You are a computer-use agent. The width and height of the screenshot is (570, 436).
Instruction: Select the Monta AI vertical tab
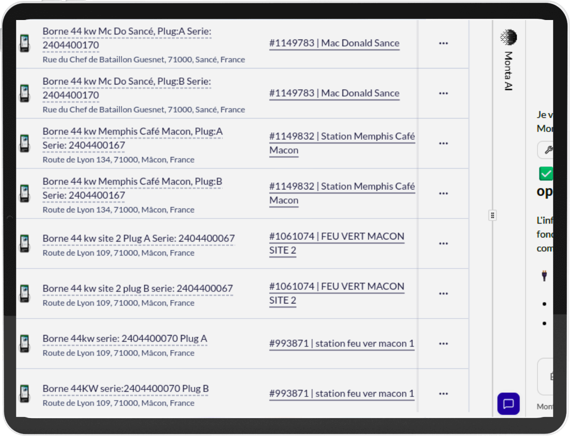pos(508,70)
